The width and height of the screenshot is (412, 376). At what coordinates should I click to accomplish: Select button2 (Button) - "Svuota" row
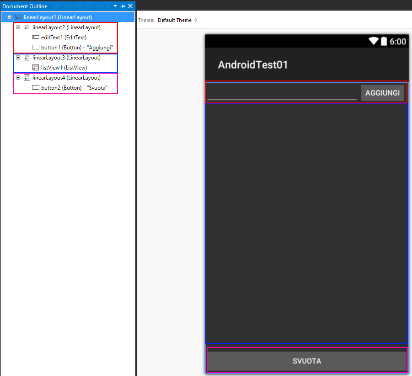coord(75,88)
